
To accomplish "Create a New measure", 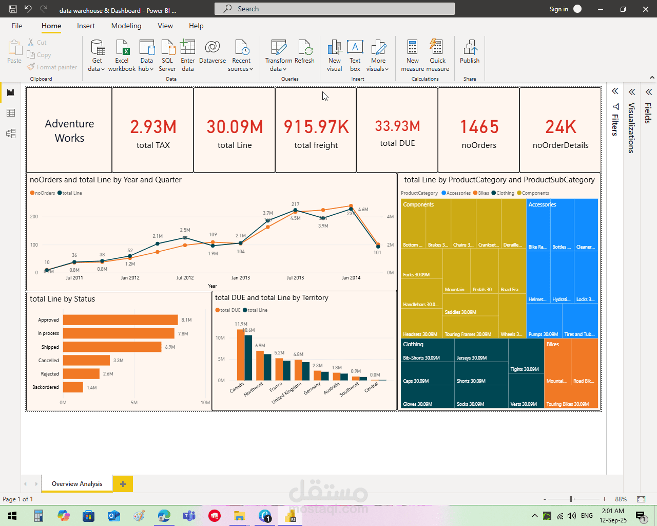I will click(x=413, y=55).
